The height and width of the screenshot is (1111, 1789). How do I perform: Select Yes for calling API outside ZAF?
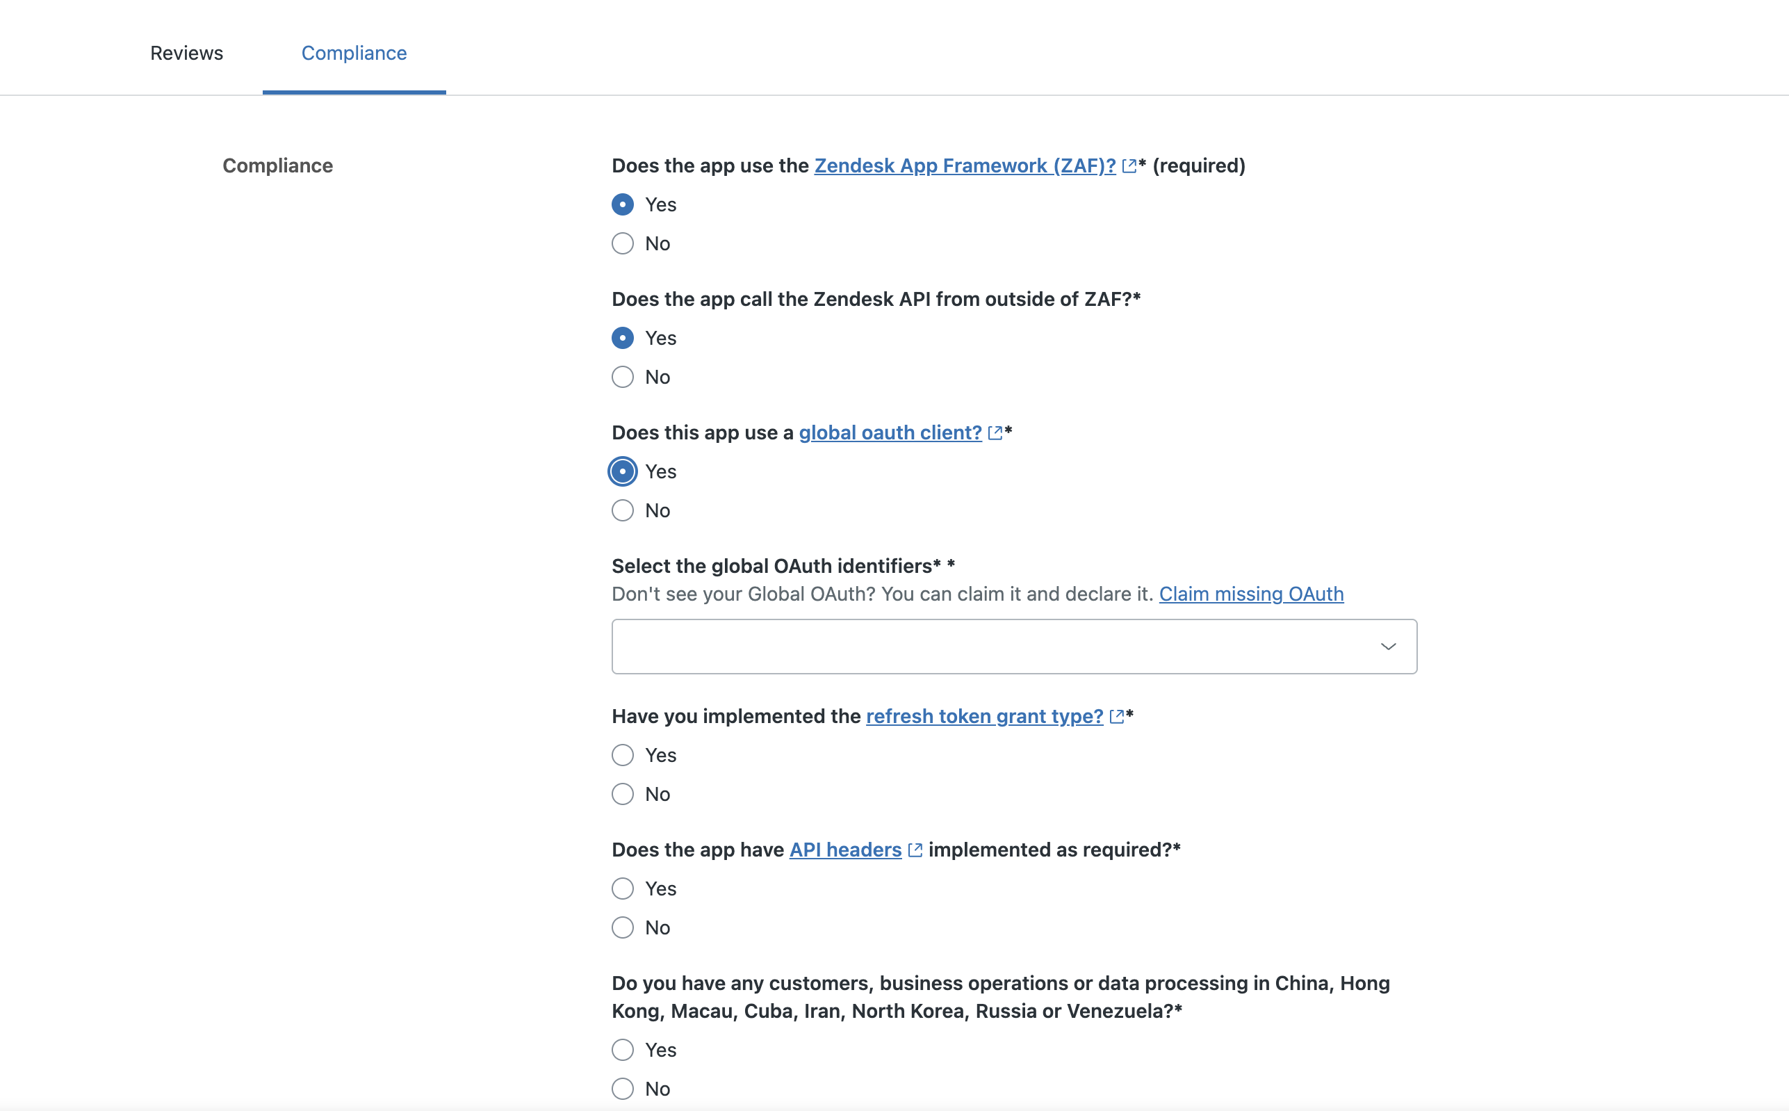623,338
